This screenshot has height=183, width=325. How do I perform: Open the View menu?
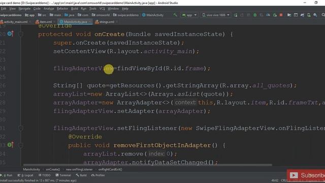click(x=12, y=9)
